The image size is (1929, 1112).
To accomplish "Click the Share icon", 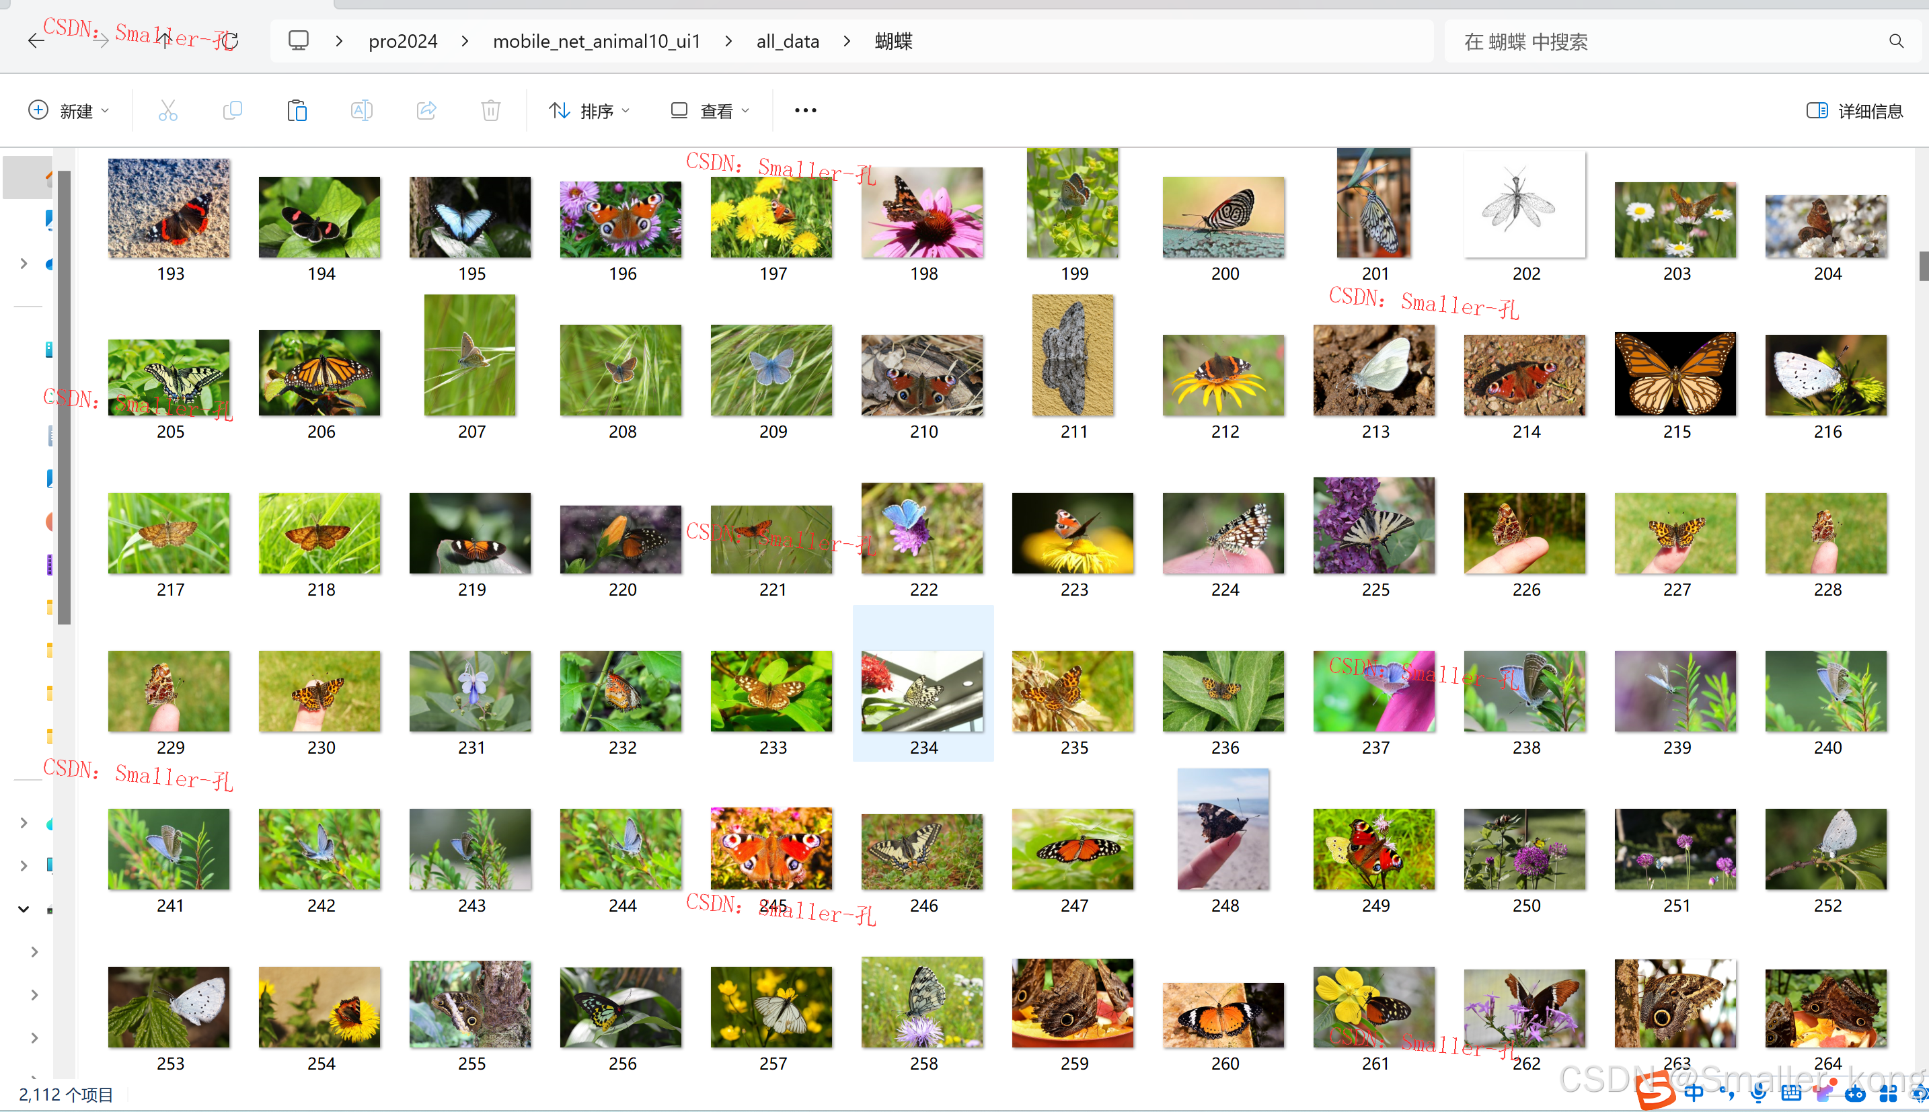I will 426,111.
